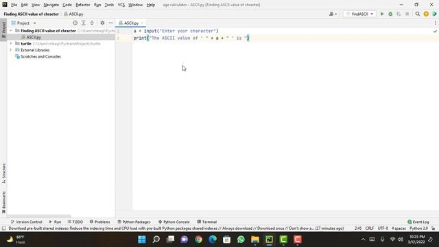This screenshot has height=247, width=439.
Task: Open IDE updates orange icon
Action: pos(426,14)
